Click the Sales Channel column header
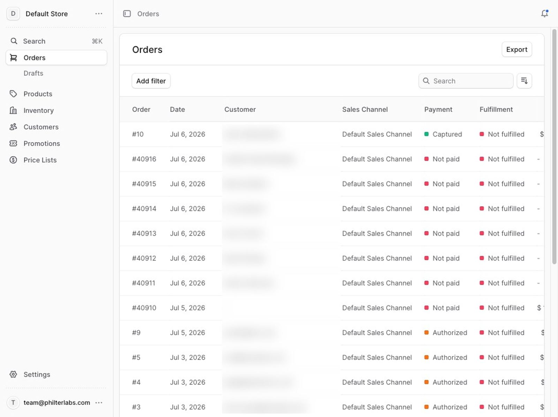Screen dimensions: 558x417 [x=365, y=109]
